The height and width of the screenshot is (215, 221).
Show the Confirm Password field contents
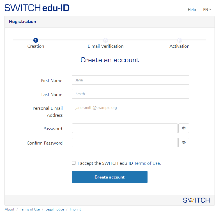click(x=184, y=143)
